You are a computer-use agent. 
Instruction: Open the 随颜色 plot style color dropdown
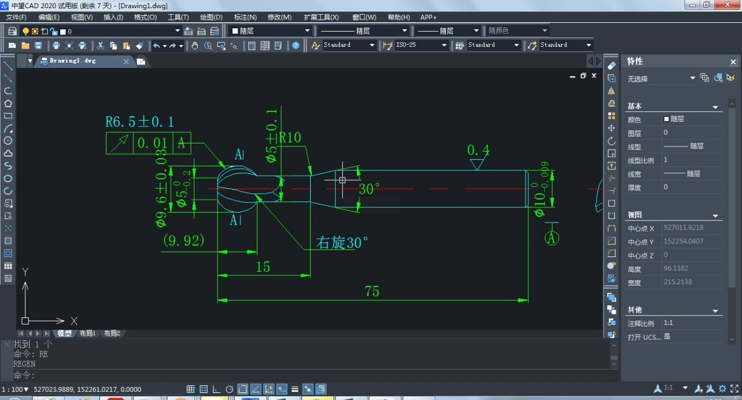point(544,31)
